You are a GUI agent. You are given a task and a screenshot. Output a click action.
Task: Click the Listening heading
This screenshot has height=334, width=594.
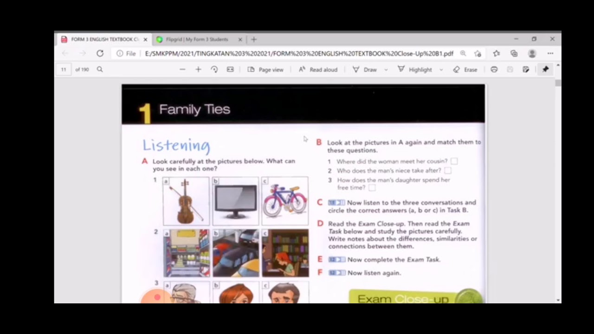coord(176,145)
